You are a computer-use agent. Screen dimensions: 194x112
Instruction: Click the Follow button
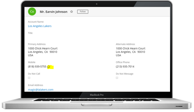tap(83, 12)
